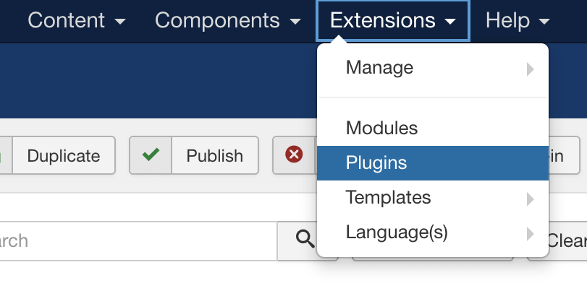Expand the Language(s) submenu arrow
This screenshot has height=283, width=587.
tap(530, 234)
